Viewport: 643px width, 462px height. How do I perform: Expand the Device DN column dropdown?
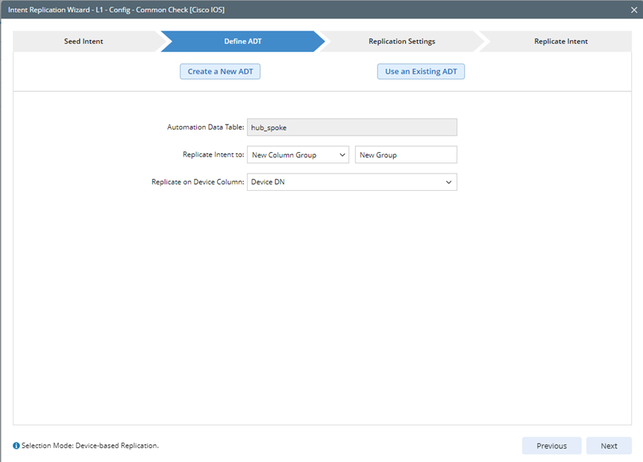352,182
